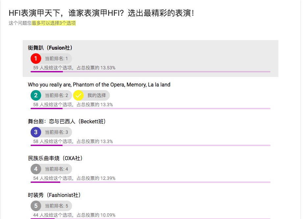Image resolution: width=305 pixels, height=219 pixels.
Task: Click the gray rank 5 badge
Action: click(x=36, y=206)
